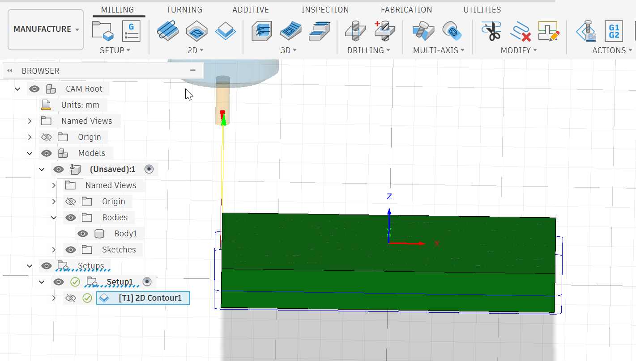The width and height of the screenshot is (636, 361).
Task: Select the 2D Adaptive Clearing tool
Action: pos(168,31)
